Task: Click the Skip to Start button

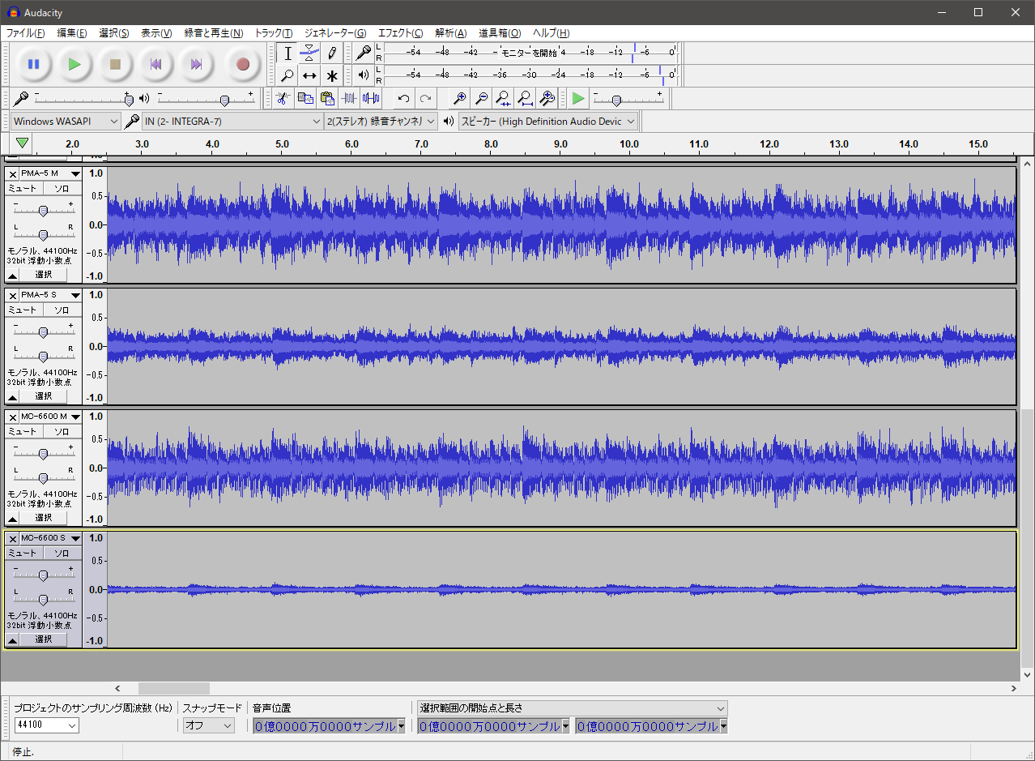Action: [x=155, y=64]
